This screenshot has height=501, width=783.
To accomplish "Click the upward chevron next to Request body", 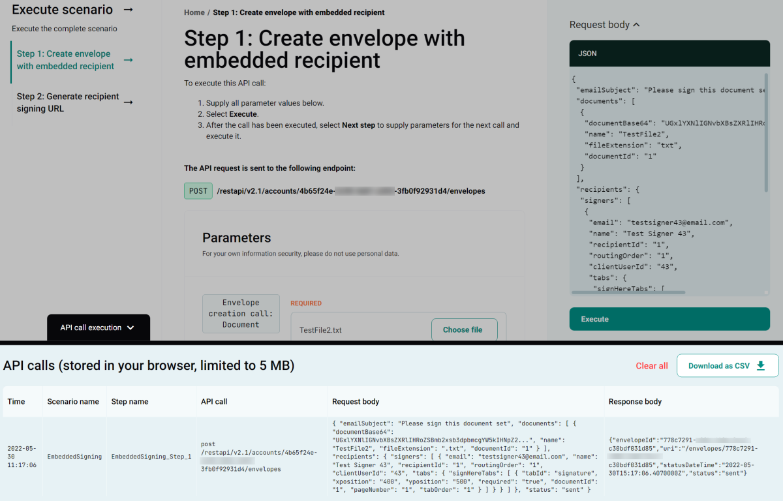I will (x=636, y=23).
